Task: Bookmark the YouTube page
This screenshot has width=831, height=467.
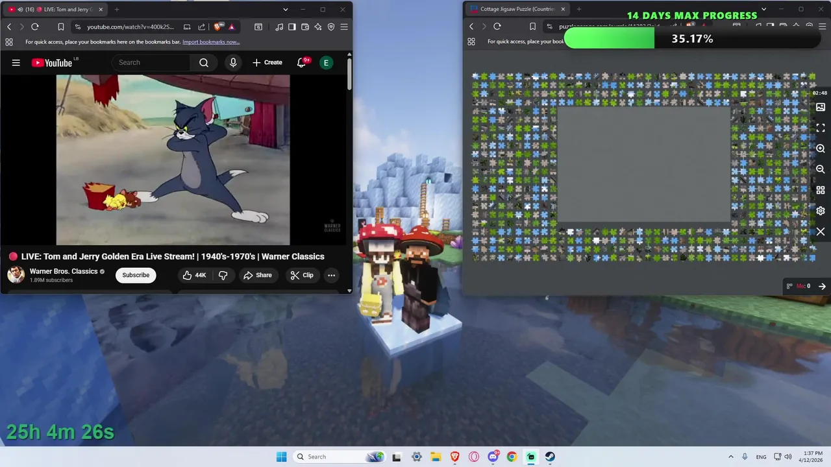Action: tap(60, 27)
